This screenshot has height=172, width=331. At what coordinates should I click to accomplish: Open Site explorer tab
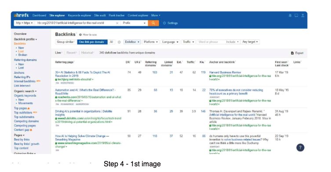click(x=57, y=15)
